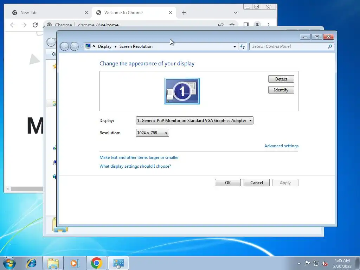Click the Chrome address bar URL
This screenshot has width=360, height=270.
(98, 25)
